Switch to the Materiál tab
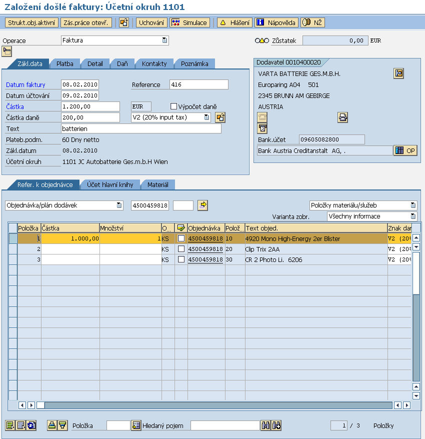The width and height of the screenshot is (425, 439). (158, 184)
